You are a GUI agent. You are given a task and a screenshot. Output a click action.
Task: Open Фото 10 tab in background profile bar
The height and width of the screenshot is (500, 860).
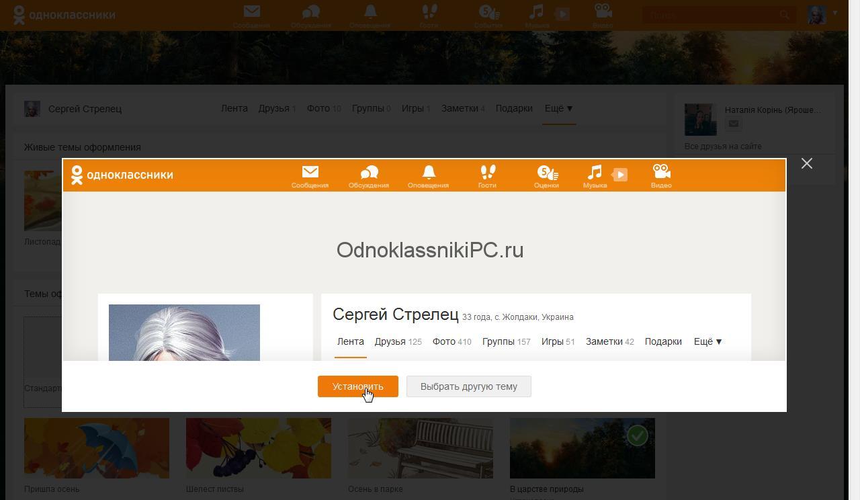click(324, 108)
